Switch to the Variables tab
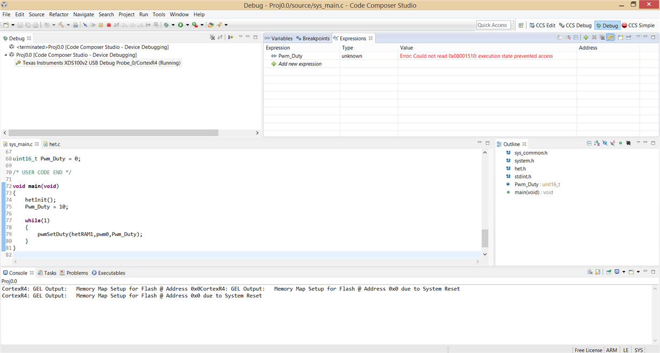Viewport: 660px width, 353px height. click(278, 38)
